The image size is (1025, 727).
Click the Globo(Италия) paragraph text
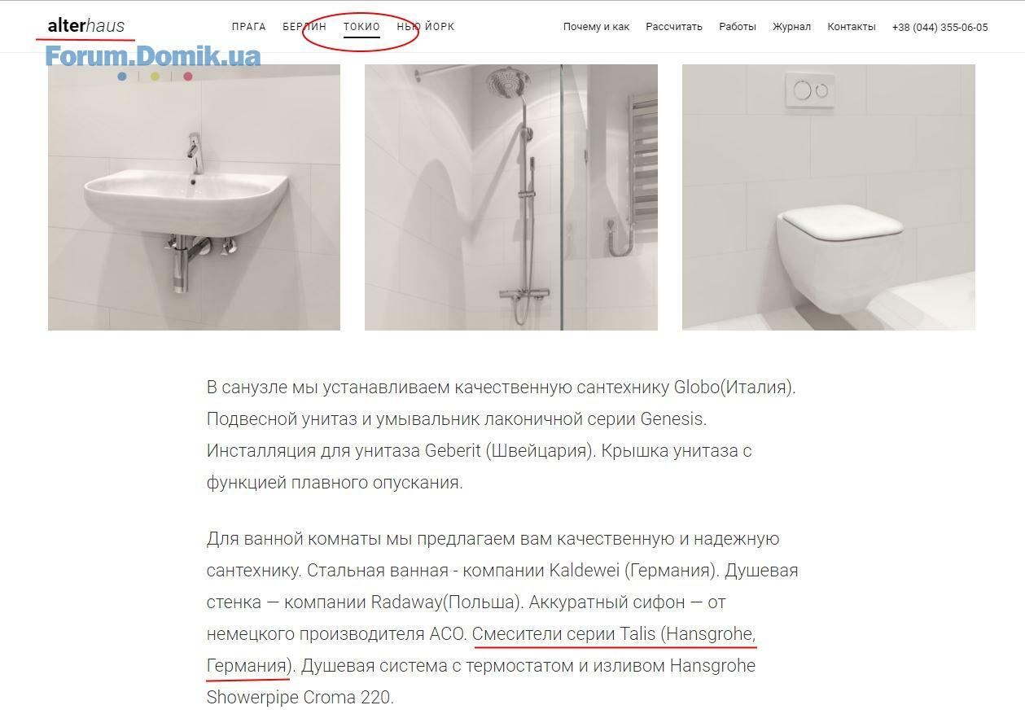coord(735,388)
